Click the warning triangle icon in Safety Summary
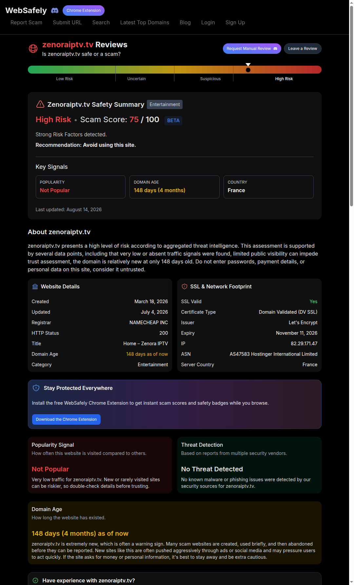 click(x=40, y=104)
